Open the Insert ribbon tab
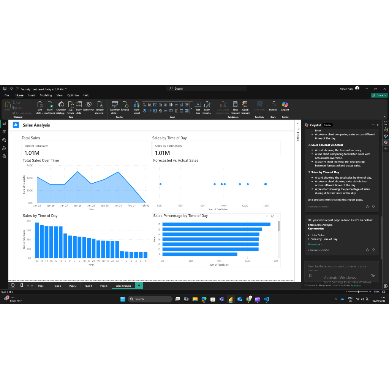389x389 pixels. 31,95
